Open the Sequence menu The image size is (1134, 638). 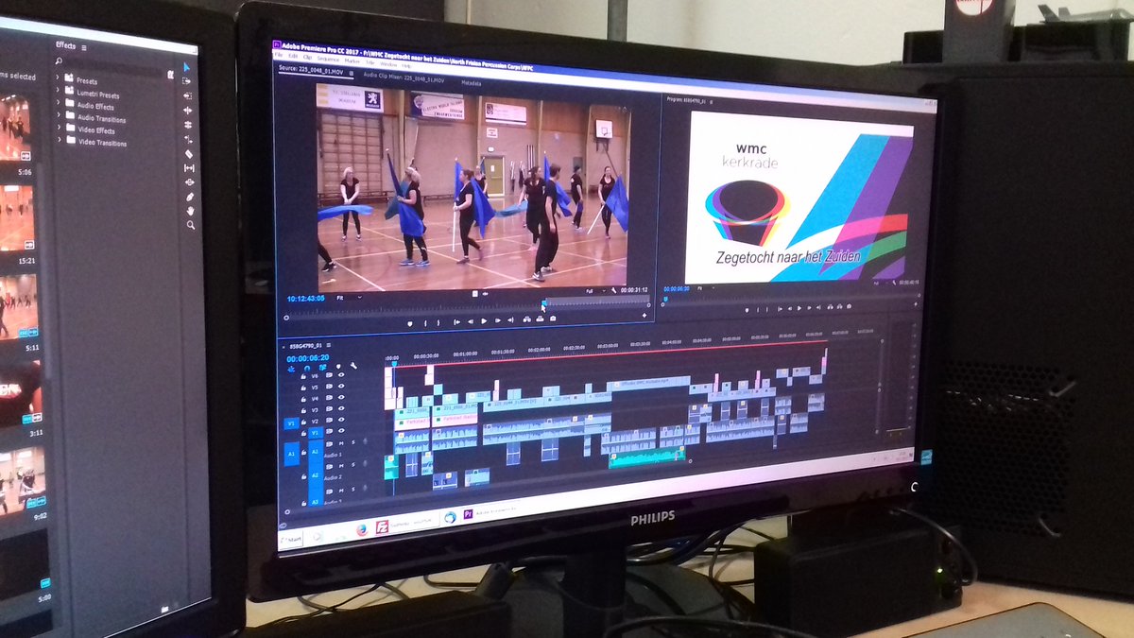click(x=328, y=59)
